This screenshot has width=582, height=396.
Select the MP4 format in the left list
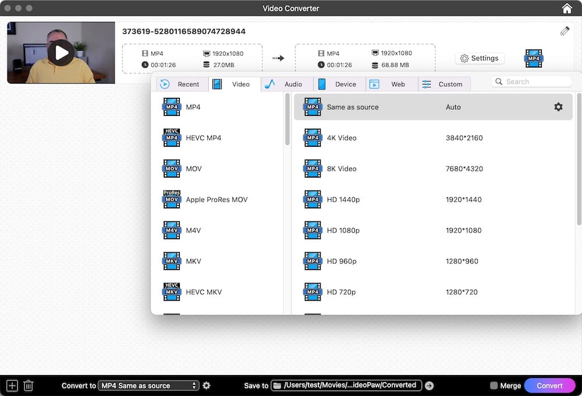(194, 107)
